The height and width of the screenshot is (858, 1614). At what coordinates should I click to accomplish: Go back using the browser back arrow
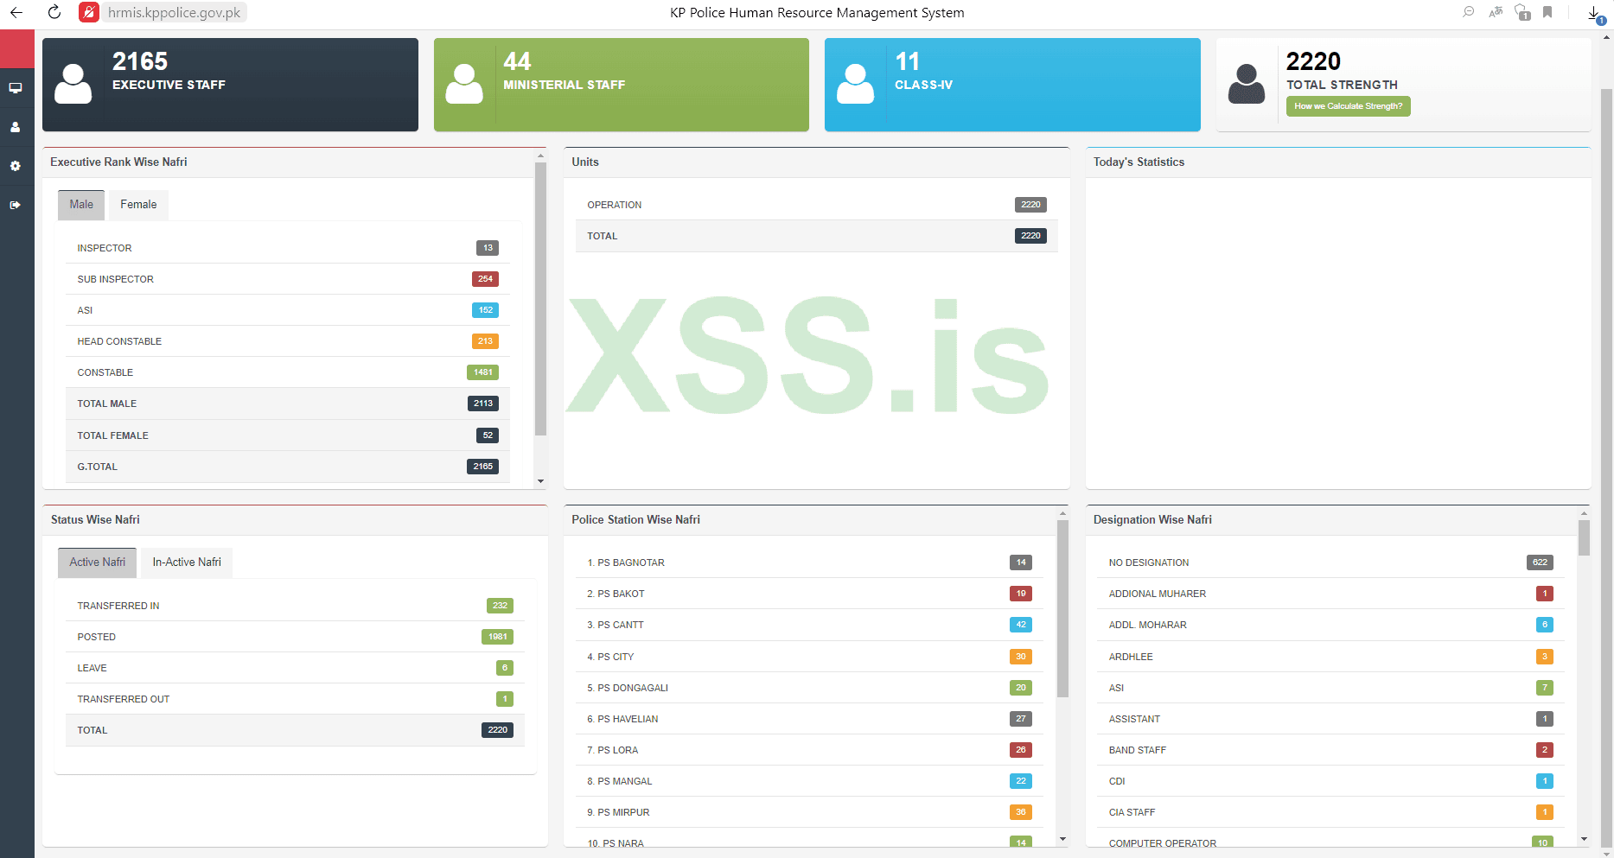click(x=16, y=12)
